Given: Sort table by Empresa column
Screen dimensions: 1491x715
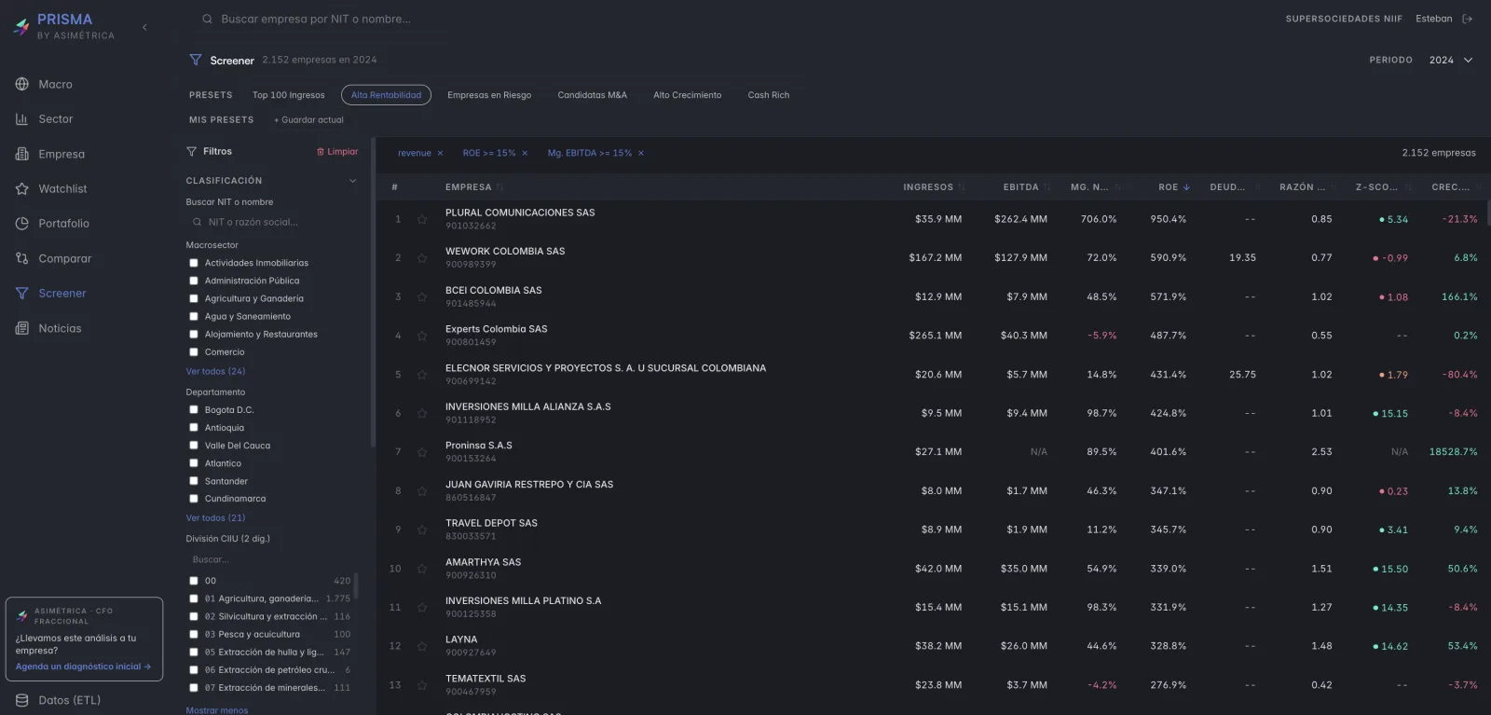Looking at the screenshot, I should pos(473,187).
